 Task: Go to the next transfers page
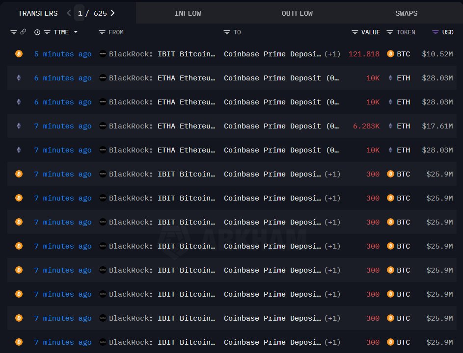click(112, 13)
